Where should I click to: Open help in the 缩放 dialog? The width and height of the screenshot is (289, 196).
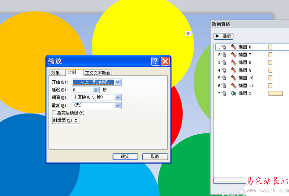click(156, 61)
